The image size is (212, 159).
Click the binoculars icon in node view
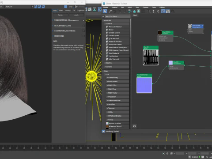(134, 126)
